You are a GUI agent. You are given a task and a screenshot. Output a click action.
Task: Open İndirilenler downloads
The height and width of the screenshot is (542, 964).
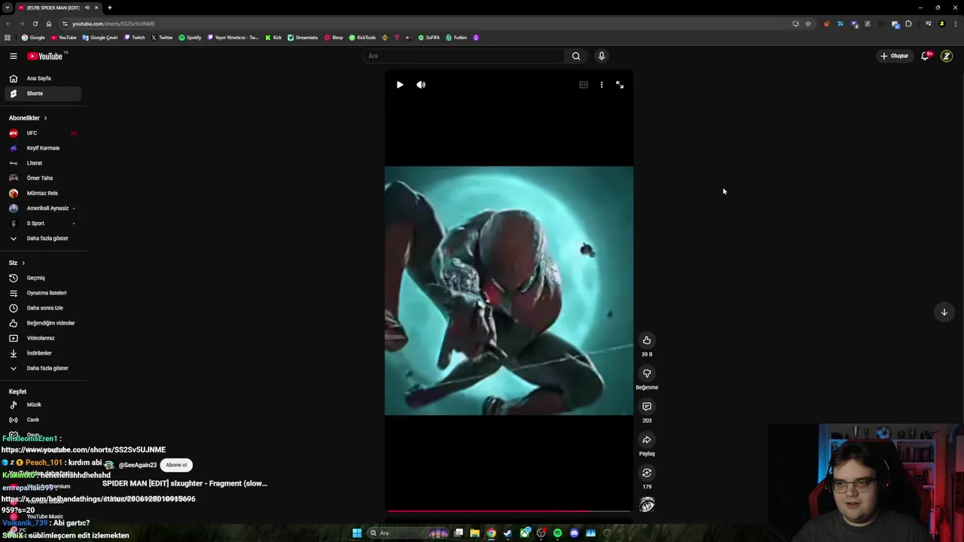coord(43,353)
